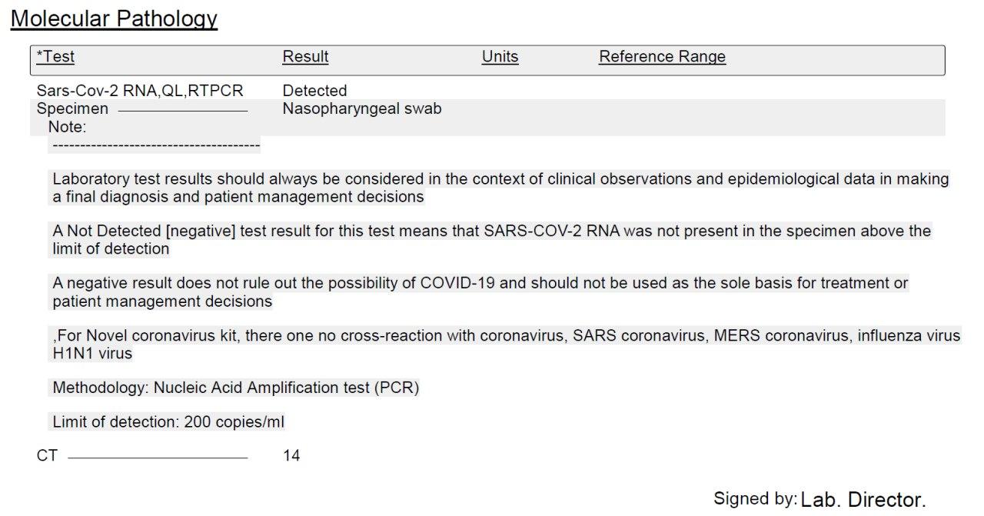Screen dimensions: 984x516
Task: Click the Detected result value
Action: click(x=314, y=91)
